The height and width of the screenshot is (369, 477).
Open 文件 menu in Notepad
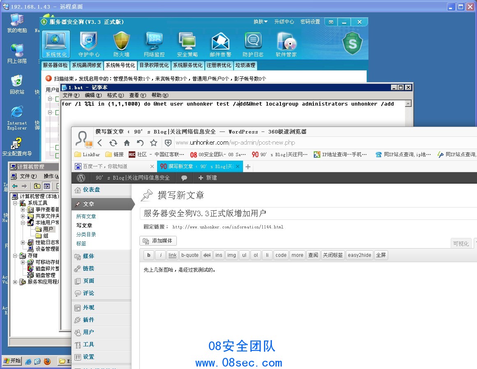71,95
